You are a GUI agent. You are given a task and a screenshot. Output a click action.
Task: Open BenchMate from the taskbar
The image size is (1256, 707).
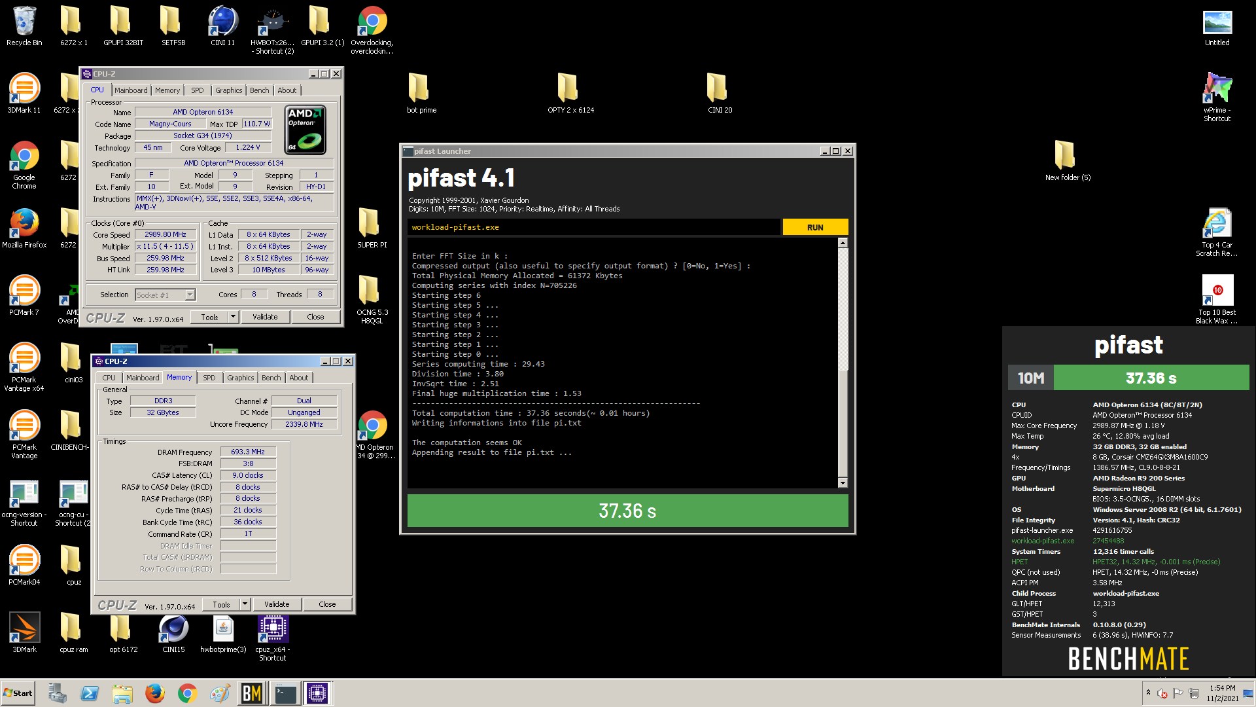[x=252, y=693]
